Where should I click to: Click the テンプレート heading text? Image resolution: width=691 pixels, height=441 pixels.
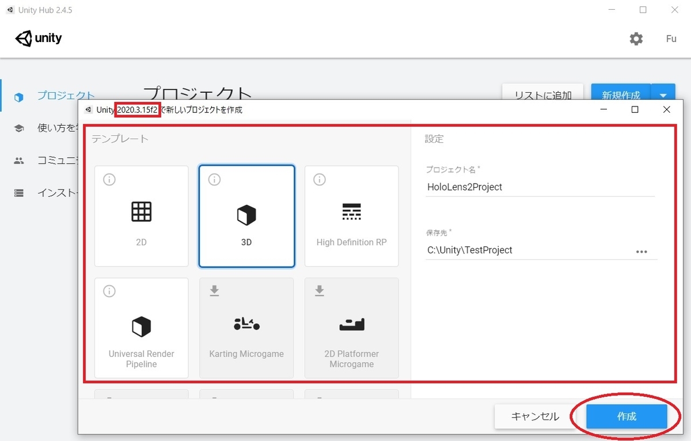120,139
